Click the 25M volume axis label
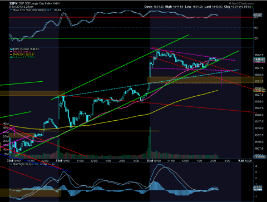Viewport: 267px width, 202px height. [x=6, y=136]
